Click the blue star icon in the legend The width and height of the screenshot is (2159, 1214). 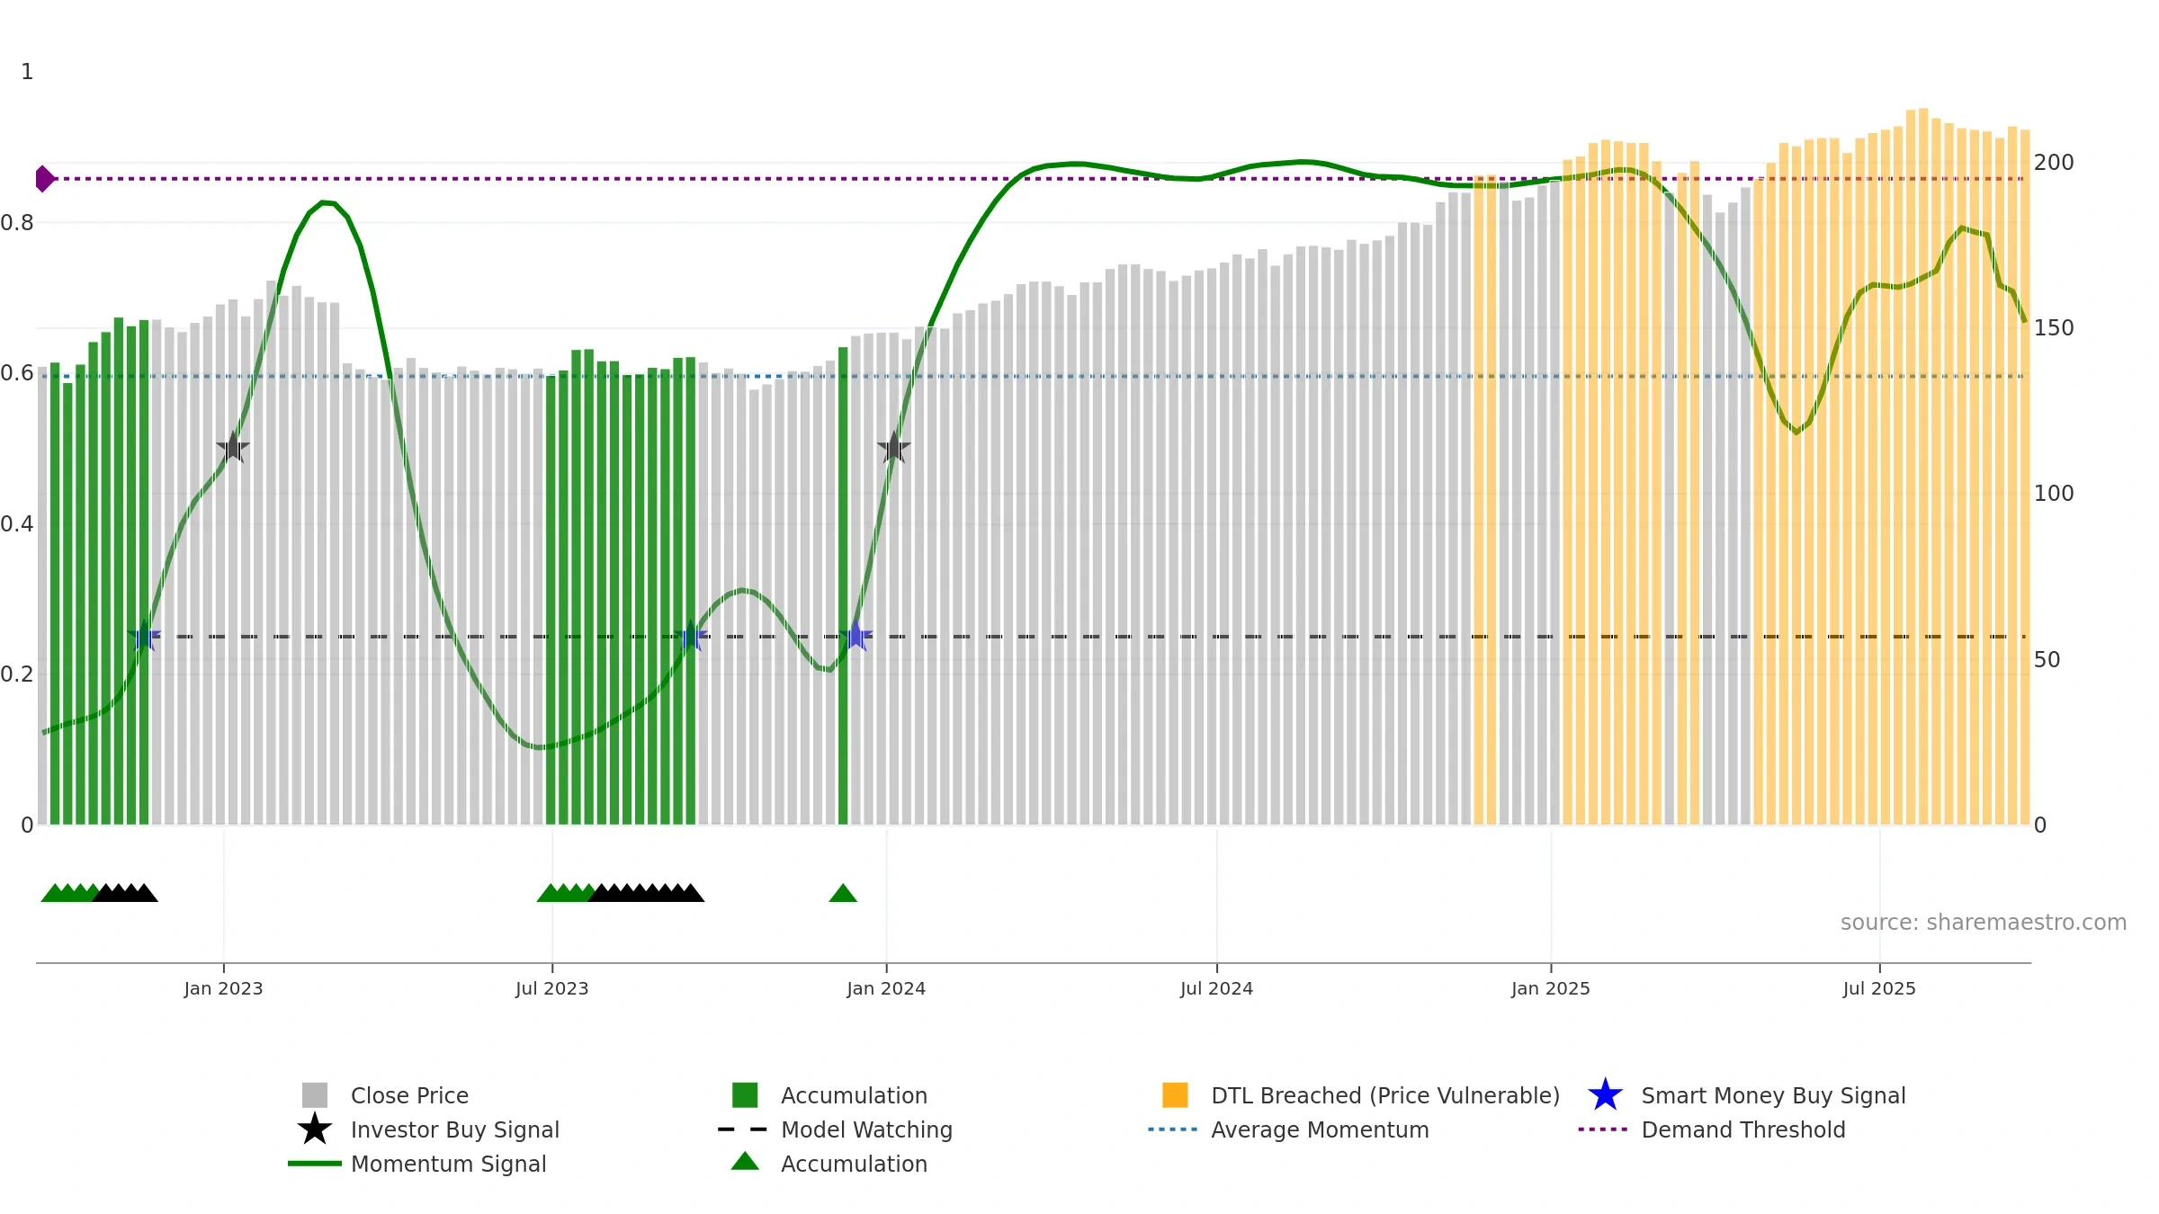click(1605, 1095)
